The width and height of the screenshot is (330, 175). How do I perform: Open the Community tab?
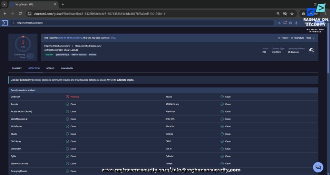[x=67, y=68]
